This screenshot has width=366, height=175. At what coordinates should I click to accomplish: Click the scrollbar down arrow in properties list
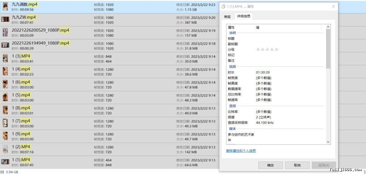328,142
